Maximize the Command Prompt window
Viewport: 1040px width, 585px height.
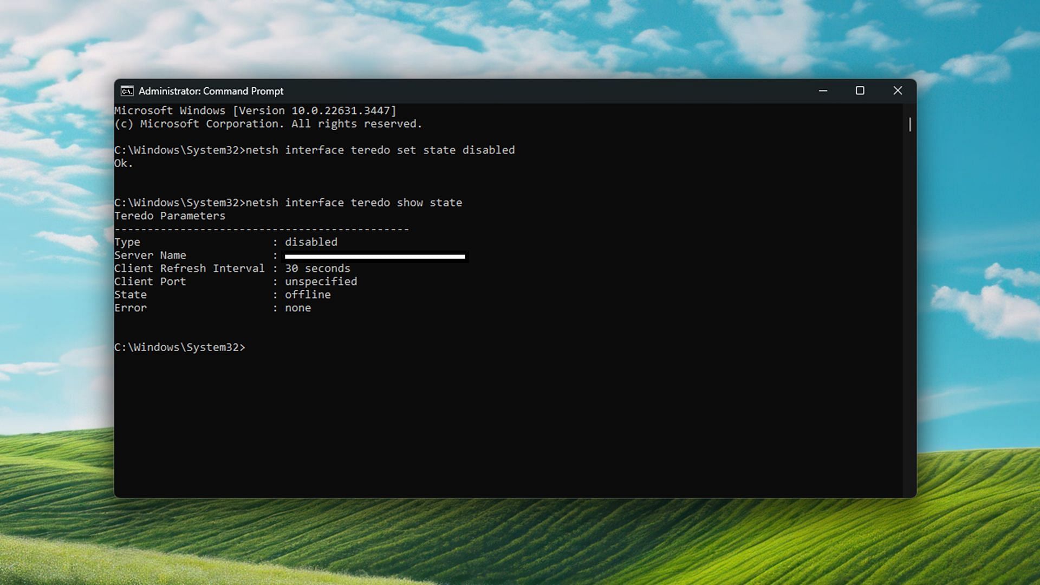click(860, 91)
